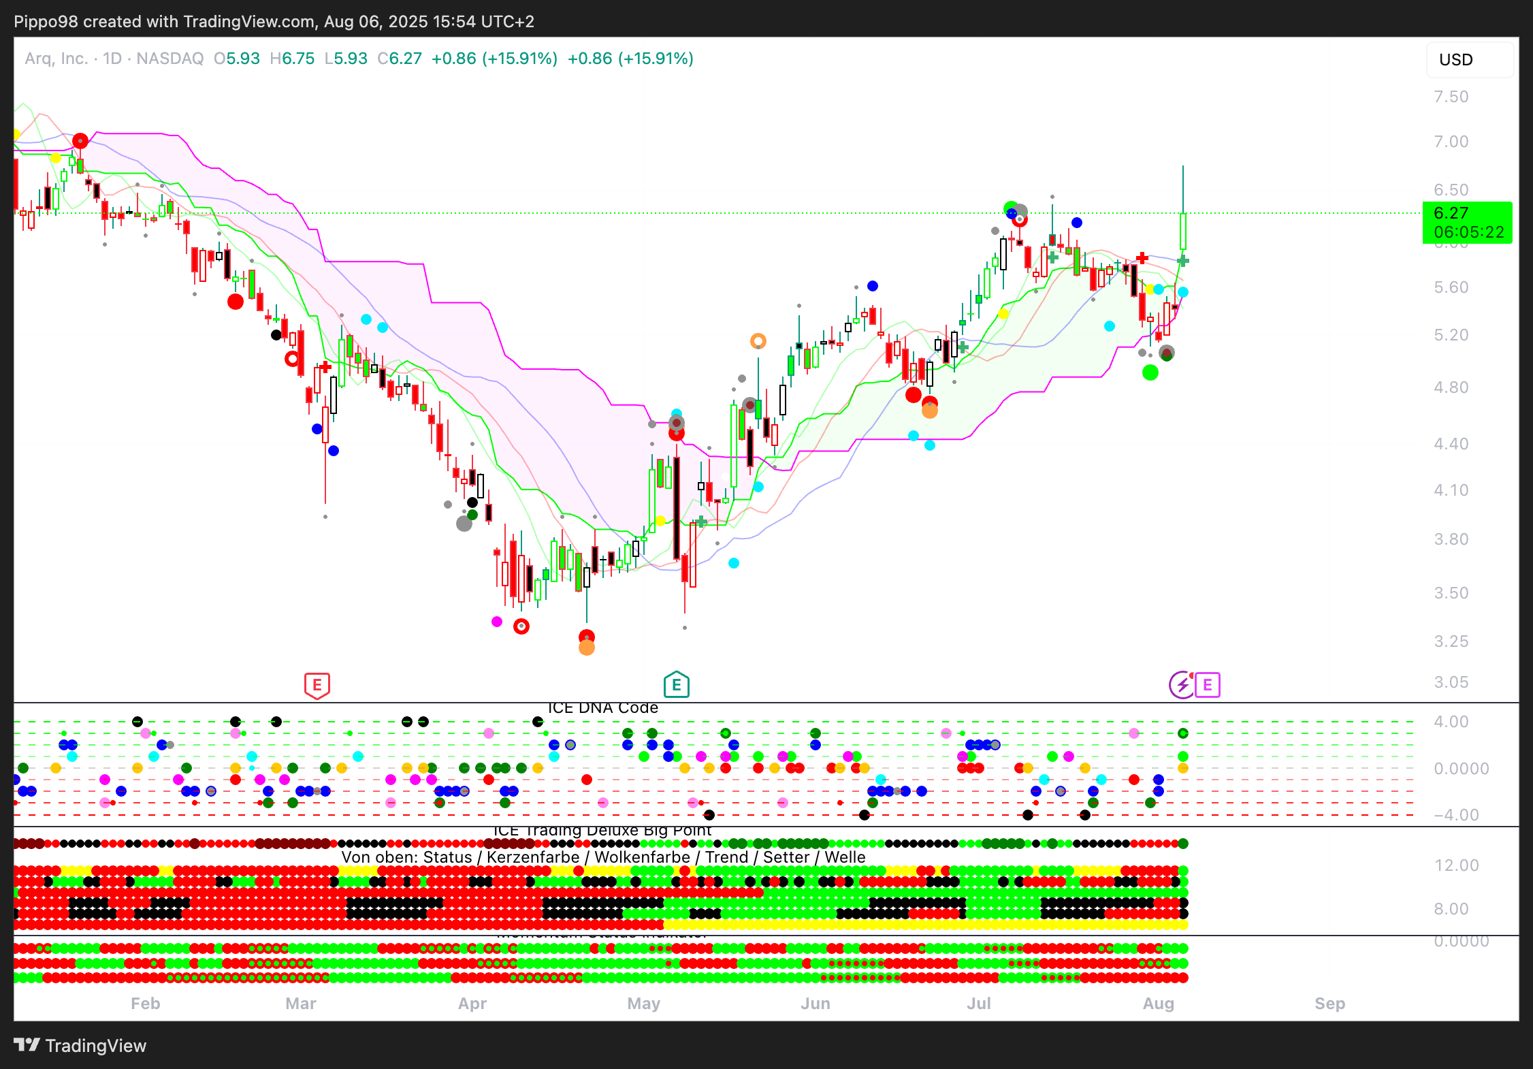Click the ICE DNA Code indicator title
The width and height of the screenshot is (1533, 1069).
(602, 708)
